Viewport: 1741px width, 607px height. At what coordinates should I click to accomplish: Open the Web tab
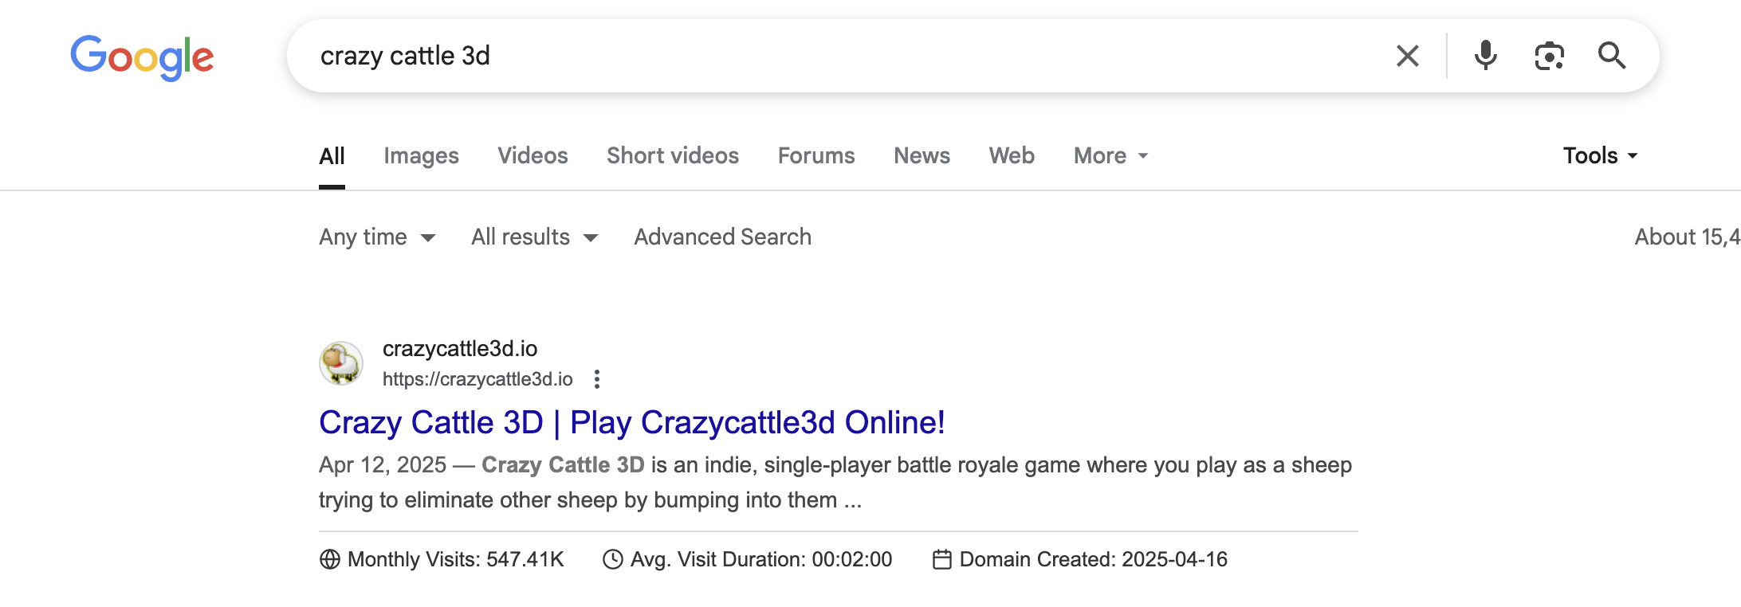tap(1012, 156)
